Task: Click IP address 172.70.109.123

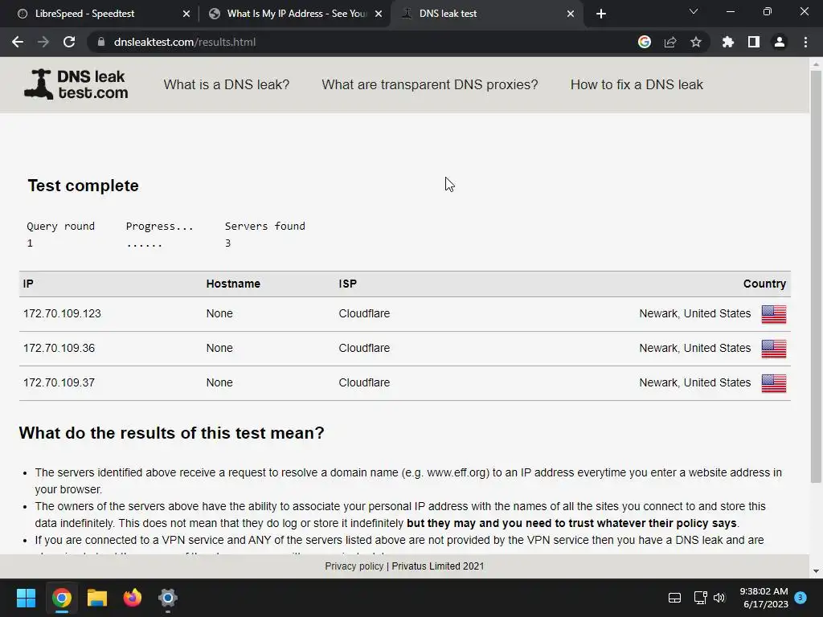Action: pos(62,314)
